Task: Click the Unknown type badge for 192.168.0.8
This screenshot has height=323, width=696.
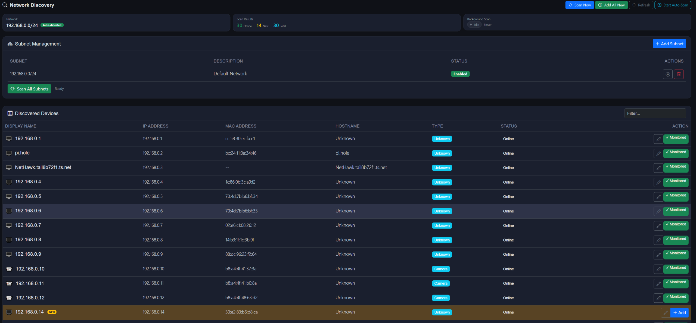Action: 442,240
